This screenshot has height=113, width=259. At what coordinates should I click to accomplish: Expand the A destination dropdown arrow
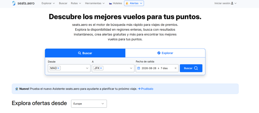click(131, 68)
